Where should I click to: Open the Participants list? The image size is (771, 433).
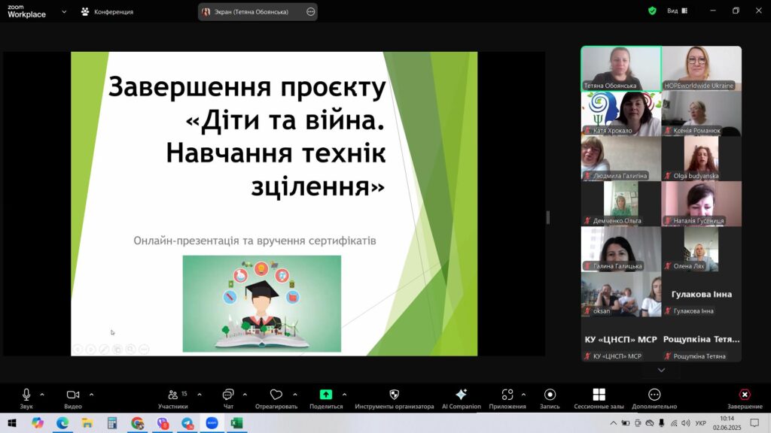tap(173, 395)
